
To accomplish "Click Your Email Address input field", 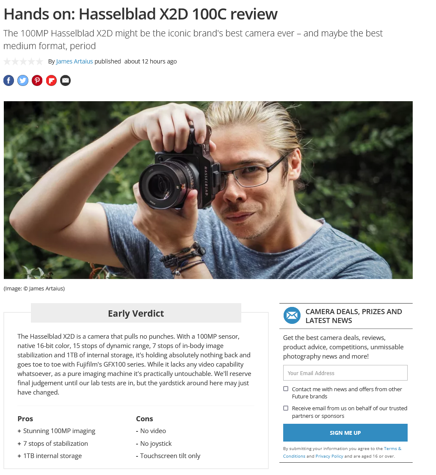I will click(x=345, y=373).
